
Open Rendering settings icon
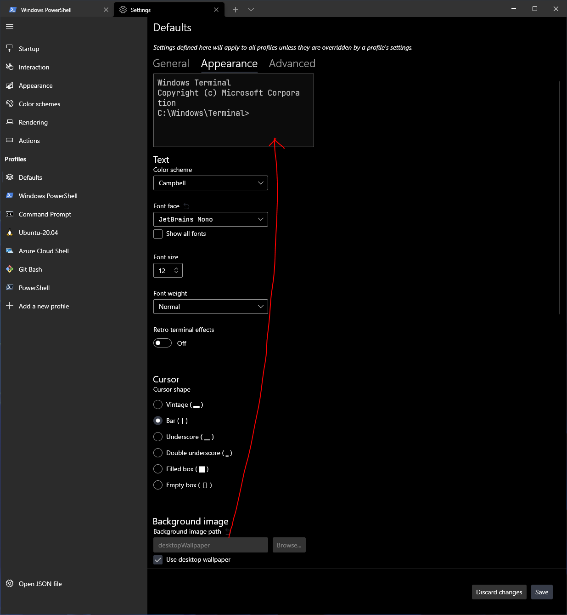click(x=10, y=122)
